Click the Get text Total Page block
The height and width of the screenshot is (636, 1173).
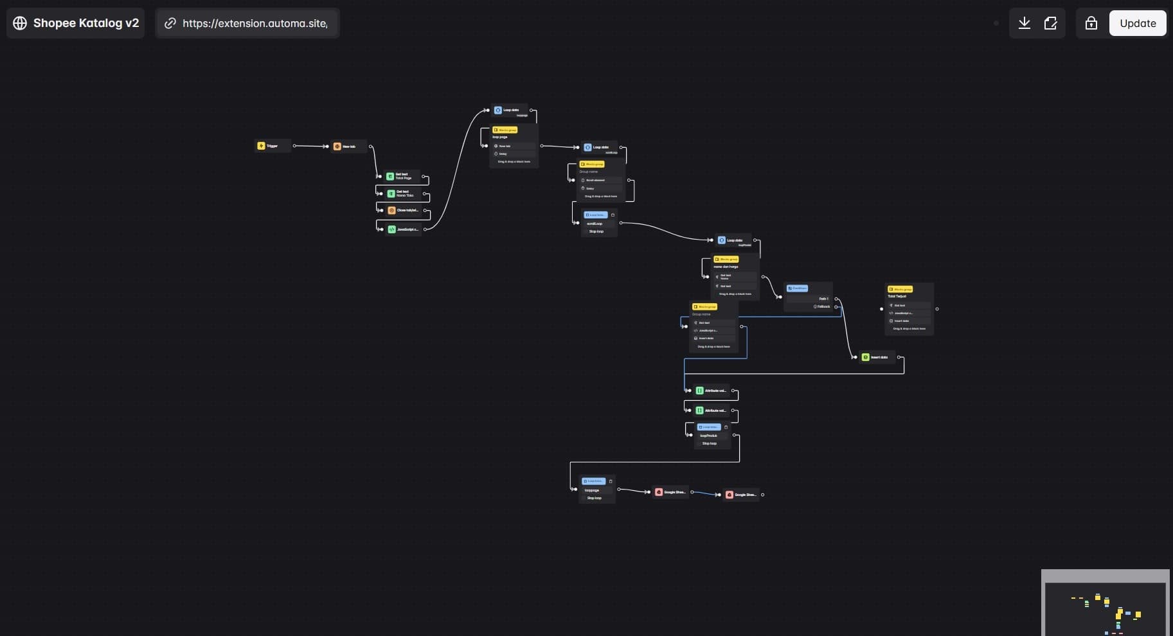tap(402, 176)
